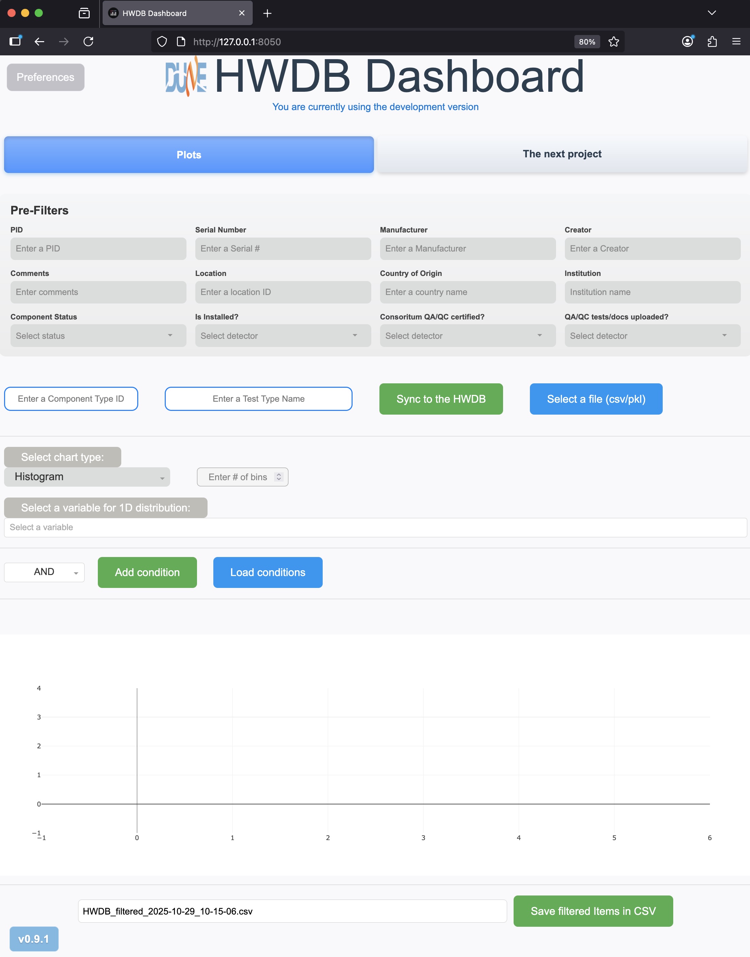Click the bins number stepper arrows
The height and width of the screenshot is (957, 750).
pos(279,477)
